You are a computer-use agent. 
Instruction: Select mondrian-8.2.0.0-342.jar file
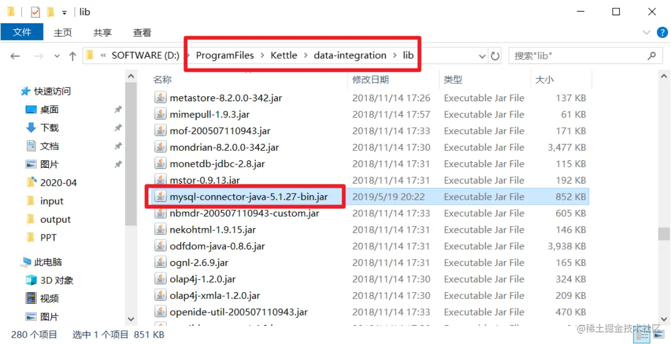[224, 147]
